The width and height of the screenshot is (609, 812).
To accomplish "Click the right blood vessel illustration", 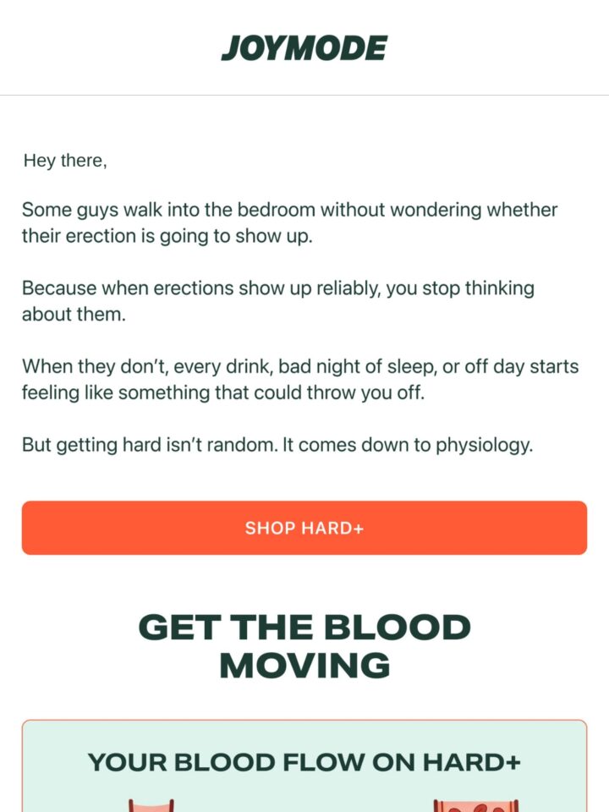I will coord(476,805).
